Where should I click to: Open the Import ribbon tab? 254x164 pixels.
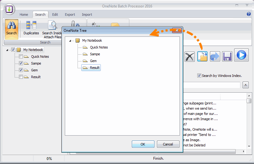[87, 15]
